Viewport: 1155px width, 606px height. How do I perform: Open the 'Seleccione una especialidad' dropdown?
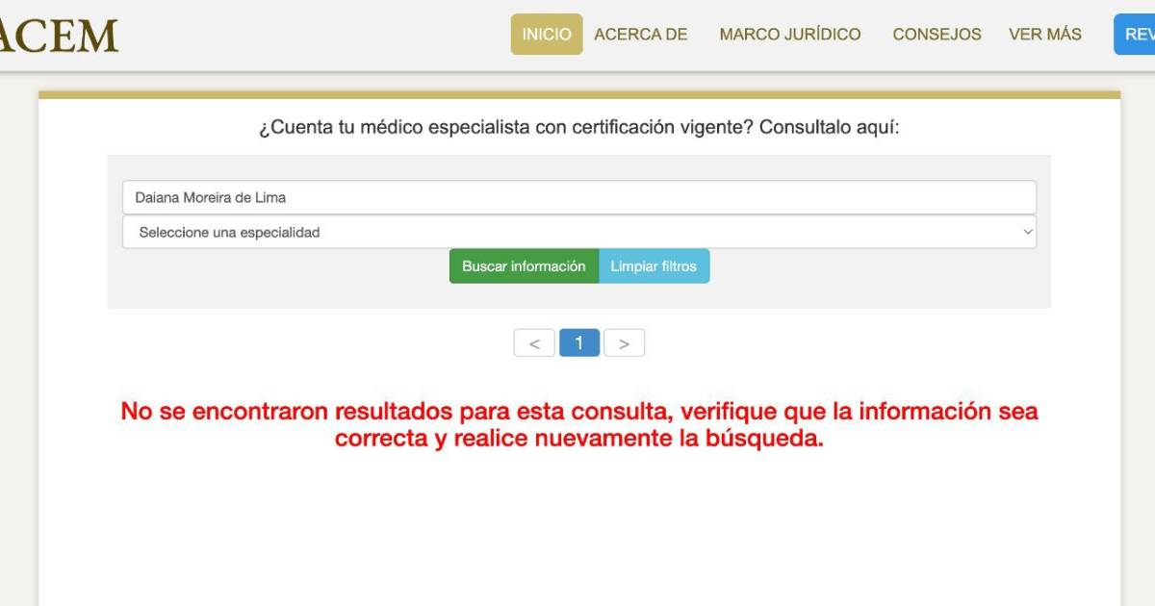[x=577, y=232]
